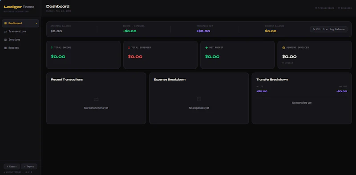Click the Dashboard page title

(58, 6)
